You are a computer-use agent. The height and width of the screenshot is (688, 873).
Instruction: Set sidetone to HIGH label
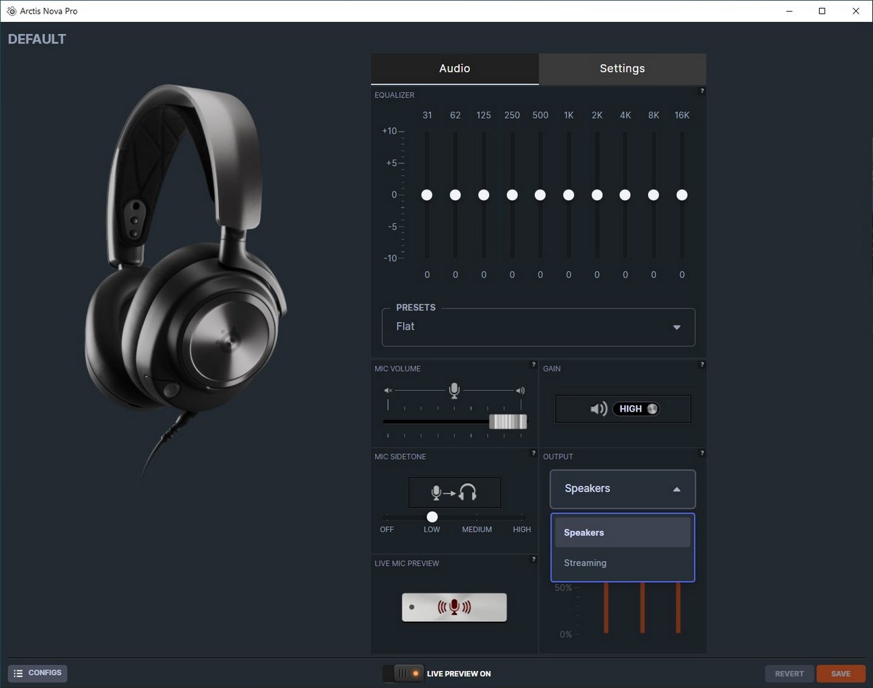click(522, 530)
